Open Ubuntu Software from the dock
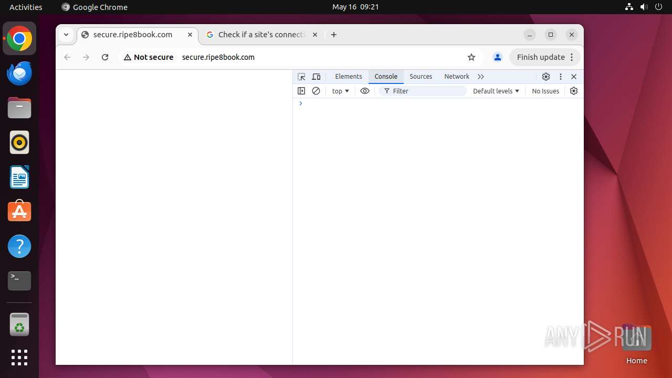Viewport: 672px width, 378px height. (19, 212)
